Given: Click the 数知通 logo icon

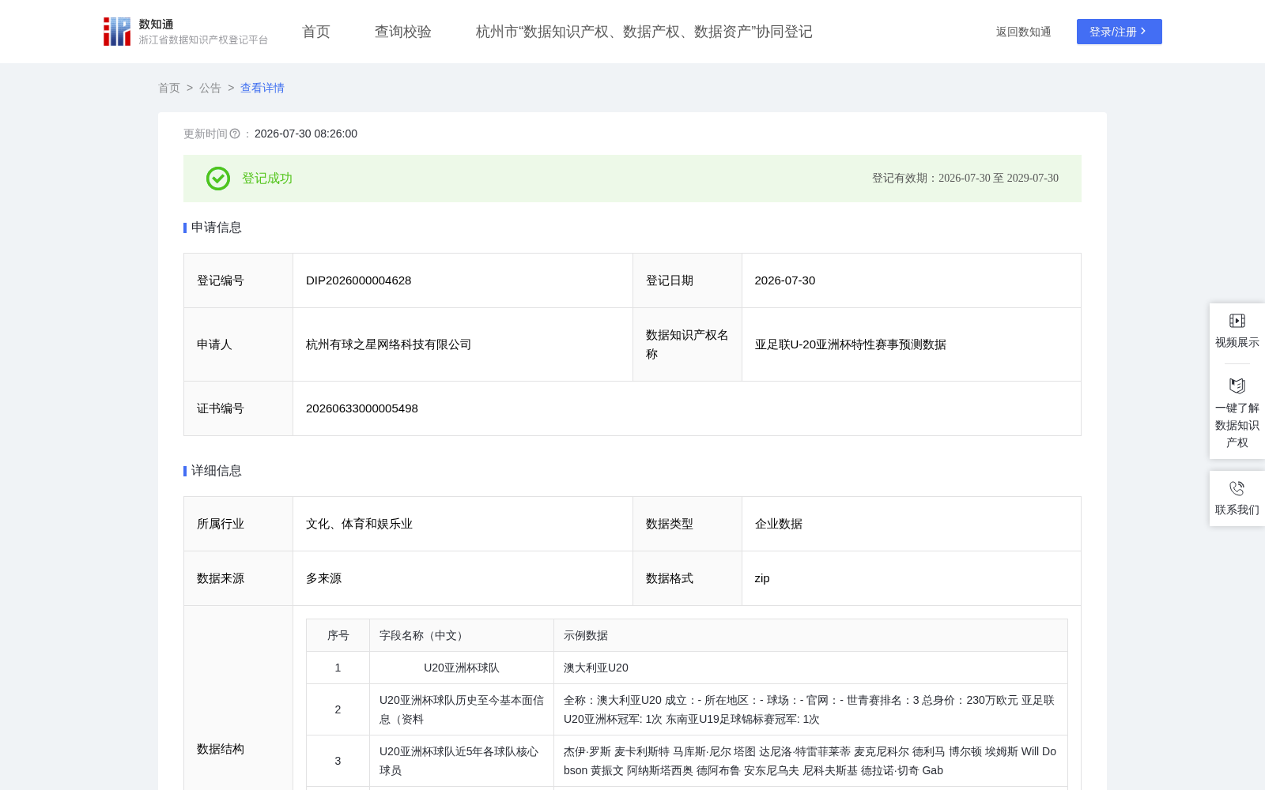Looking at the screenshot, I should coord(117,32).
